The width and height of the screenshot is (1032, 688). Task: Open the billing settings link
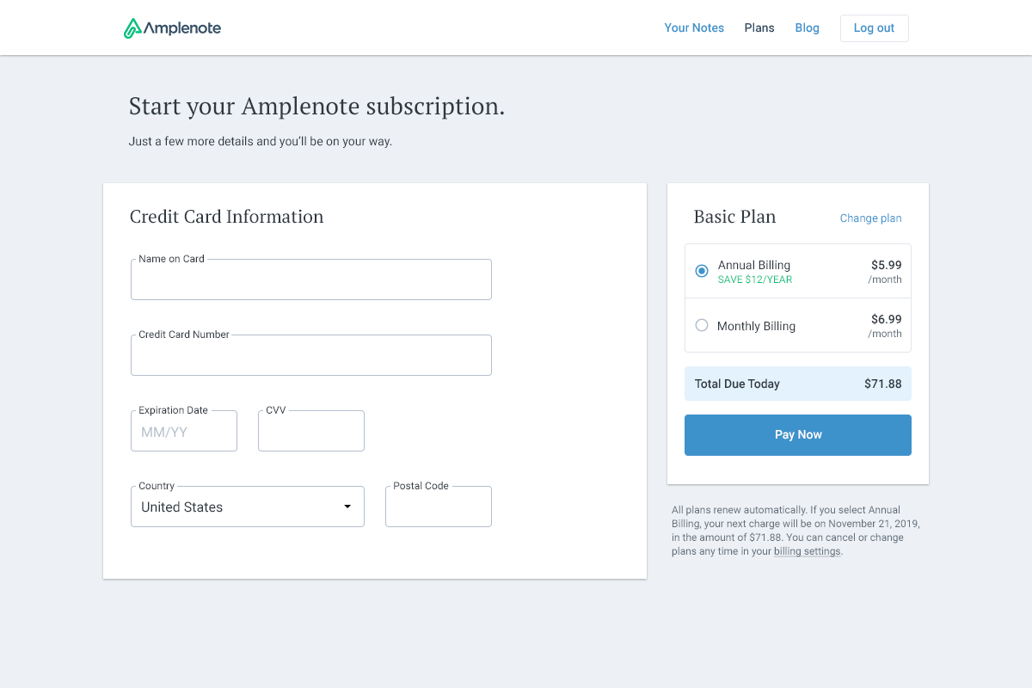click(x=807, y=551)
